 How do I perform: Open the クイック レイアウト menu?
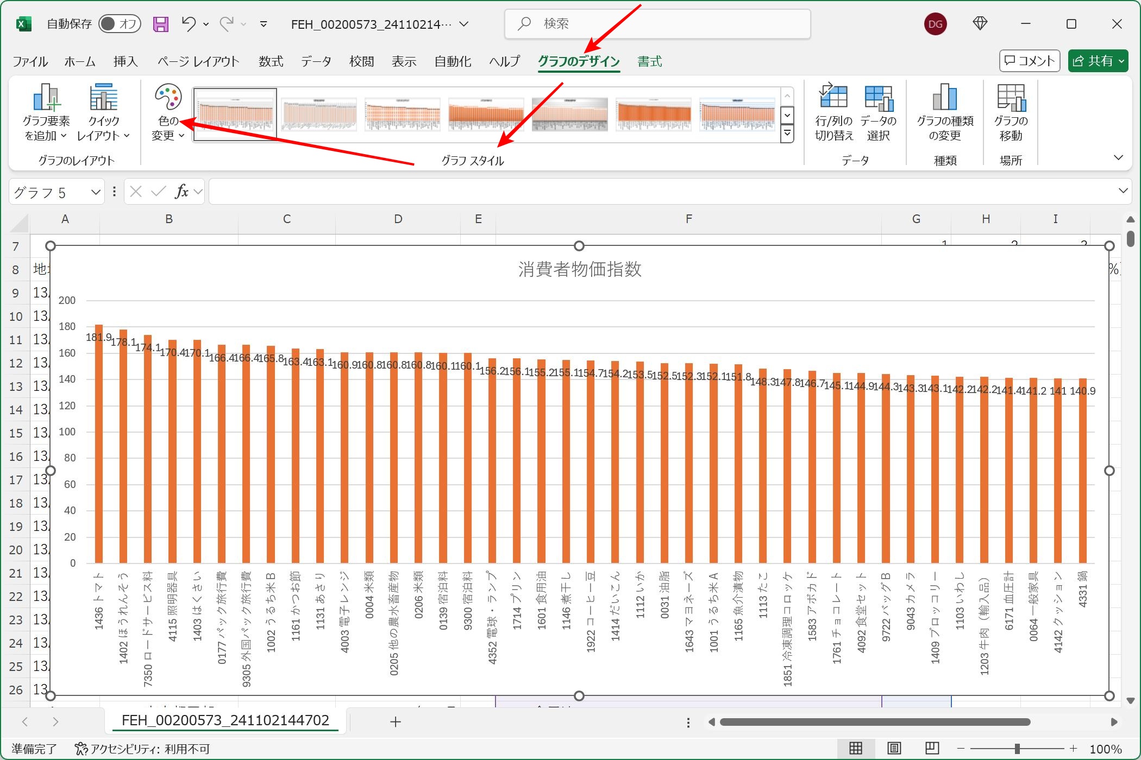[103, 112]
